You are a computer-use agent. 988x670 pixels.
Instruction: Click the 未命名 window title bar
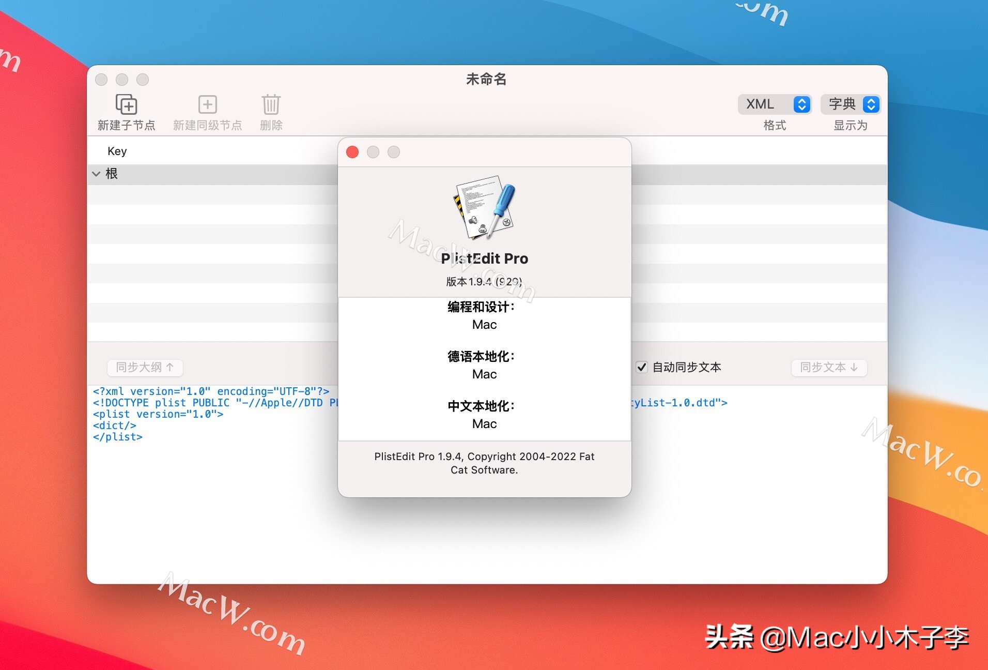(x=486, y=79)
